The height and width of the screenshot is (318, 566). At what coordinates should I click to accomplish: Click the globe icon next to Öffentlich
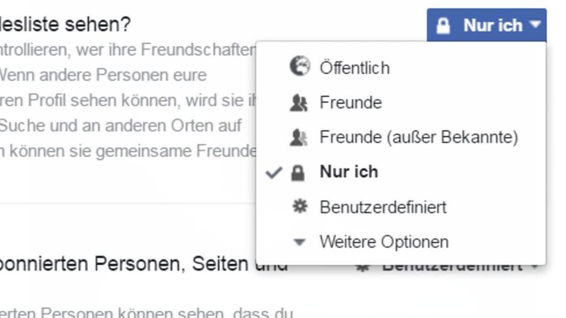pos(300,66)
